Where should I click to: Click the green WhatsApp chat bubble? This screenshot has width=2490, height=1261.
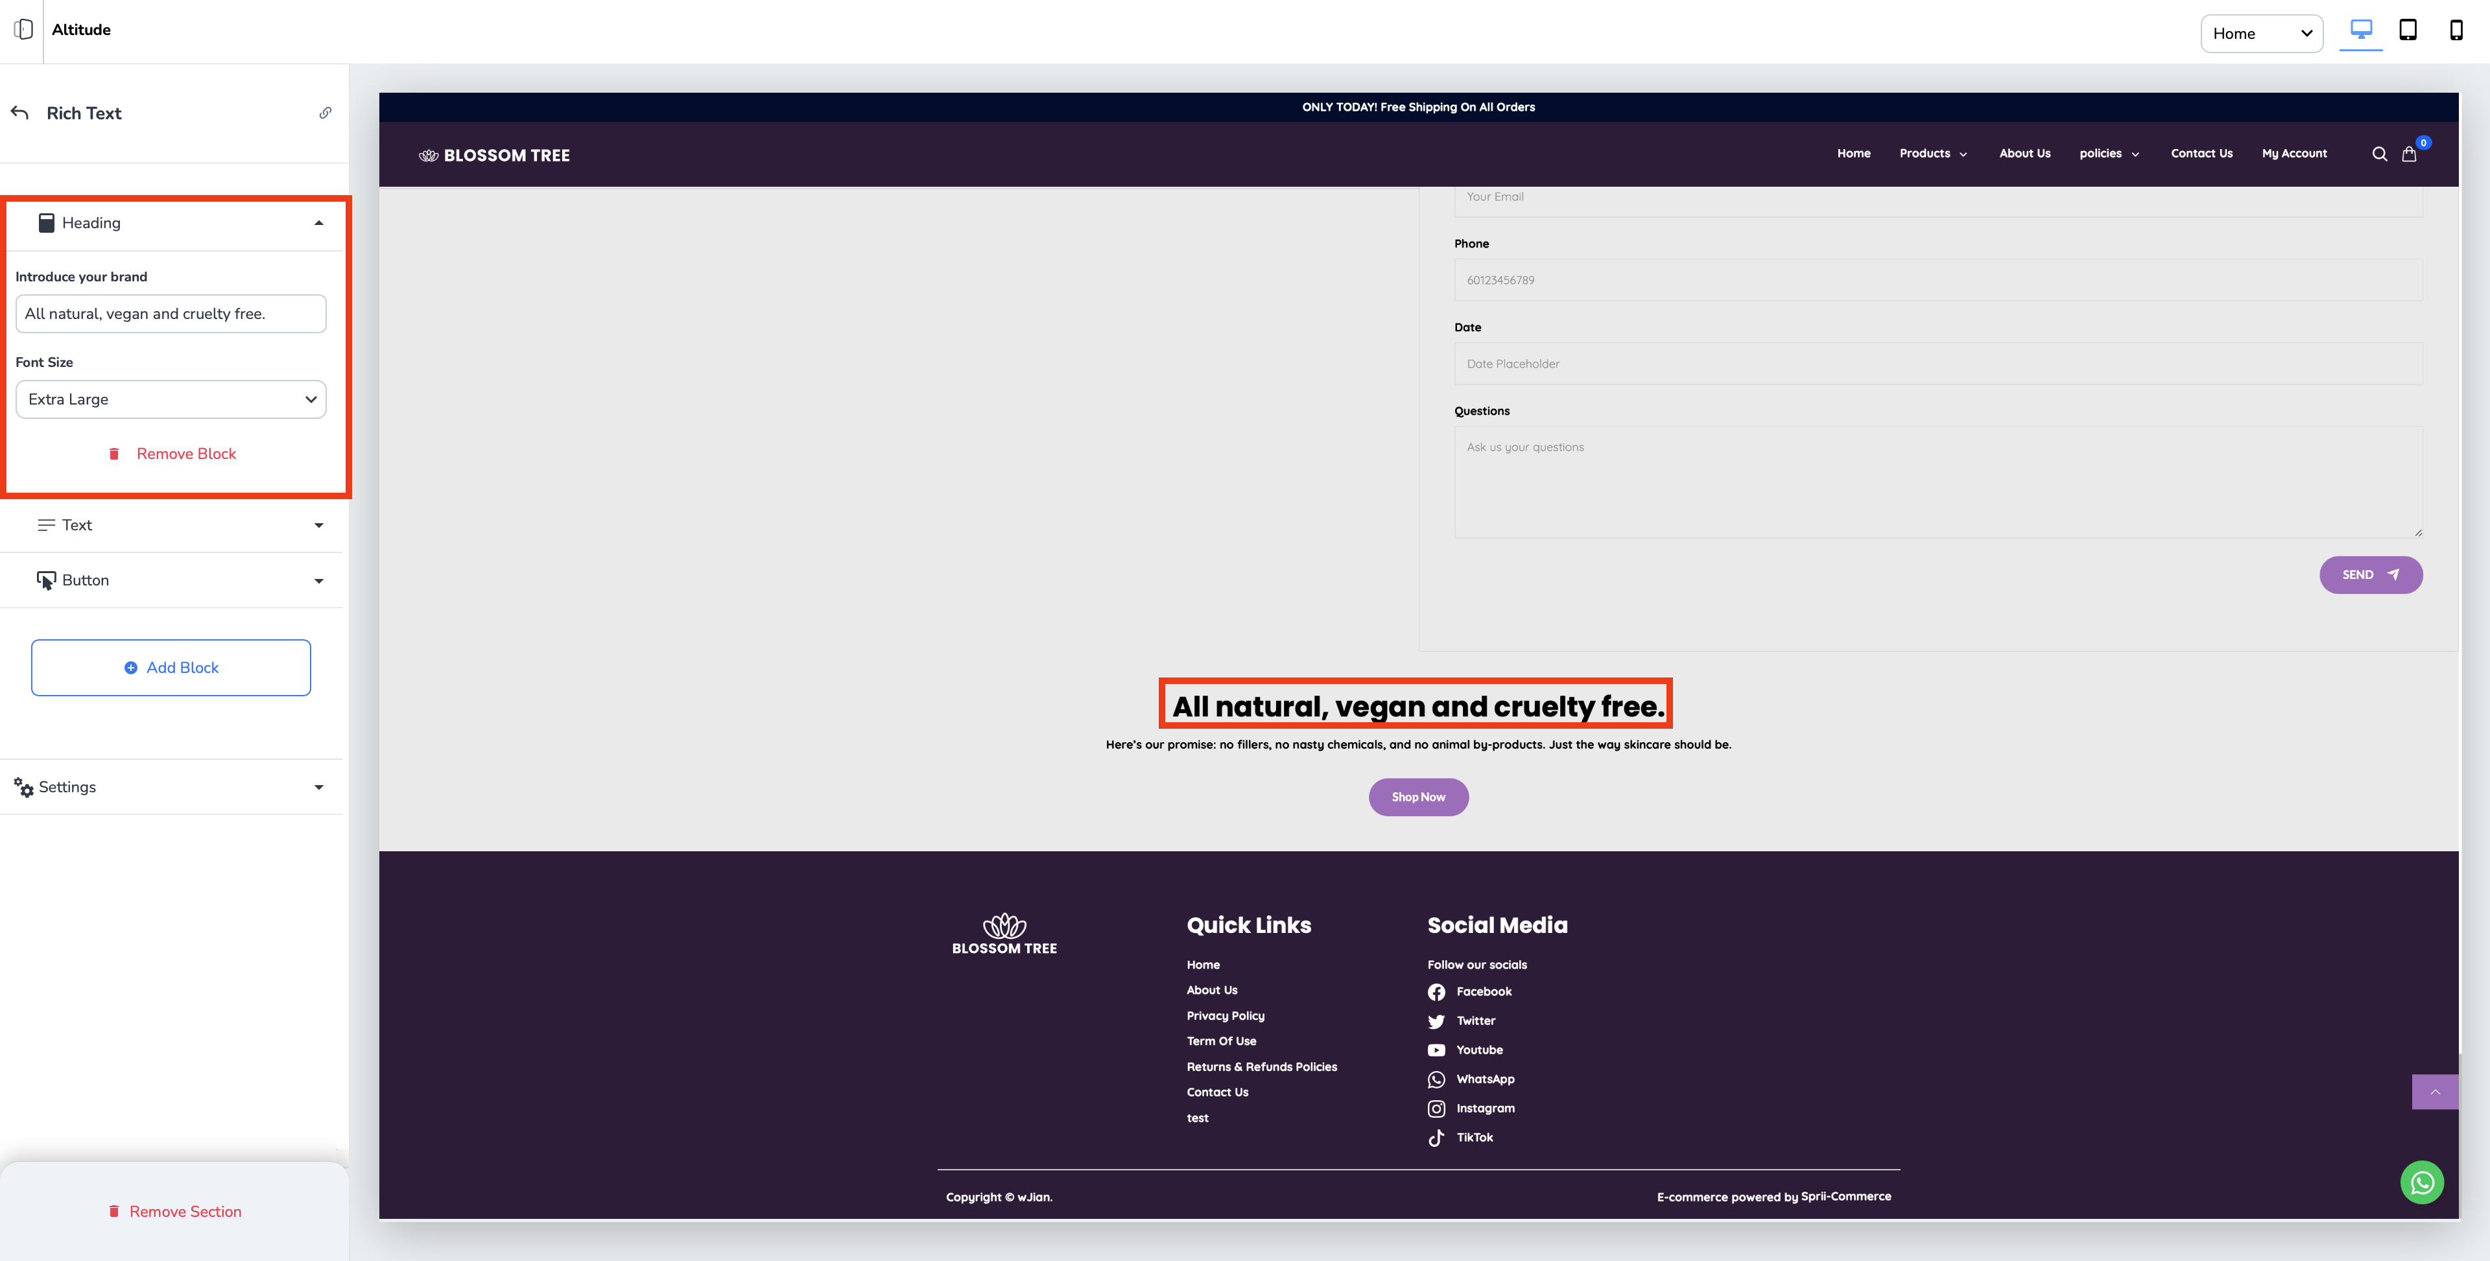pos(2421,1182)
